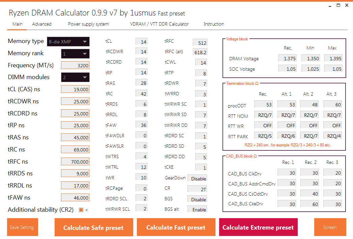
Task: Open the DIMM modules dropdown
Action: click(x=75, y=77)
